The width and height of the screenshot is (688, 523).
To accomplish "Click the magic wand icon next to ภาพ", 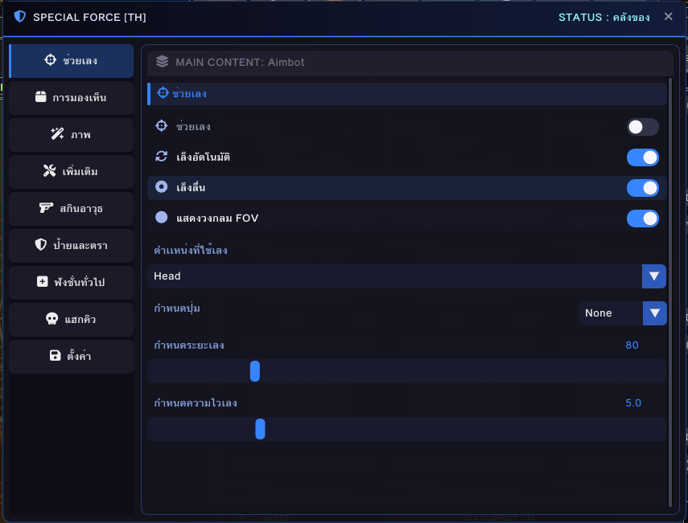I will click(x=57, y=134).
